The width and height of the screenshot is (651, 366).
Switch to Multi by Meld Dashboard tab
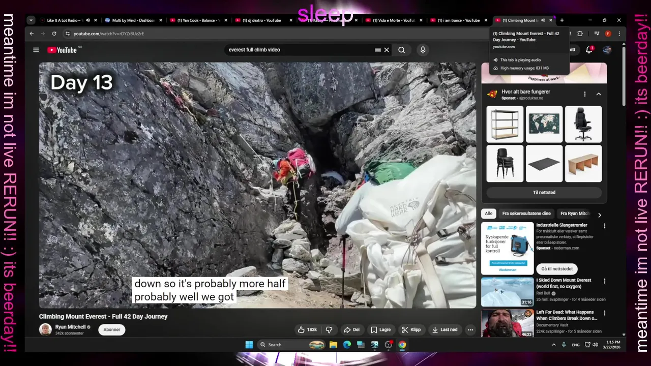133,20
